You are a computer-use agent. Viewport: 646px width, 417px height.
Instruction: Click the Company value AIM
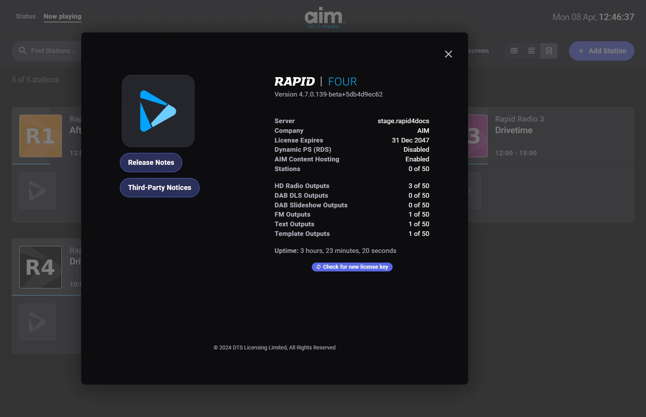click(423, 131)
